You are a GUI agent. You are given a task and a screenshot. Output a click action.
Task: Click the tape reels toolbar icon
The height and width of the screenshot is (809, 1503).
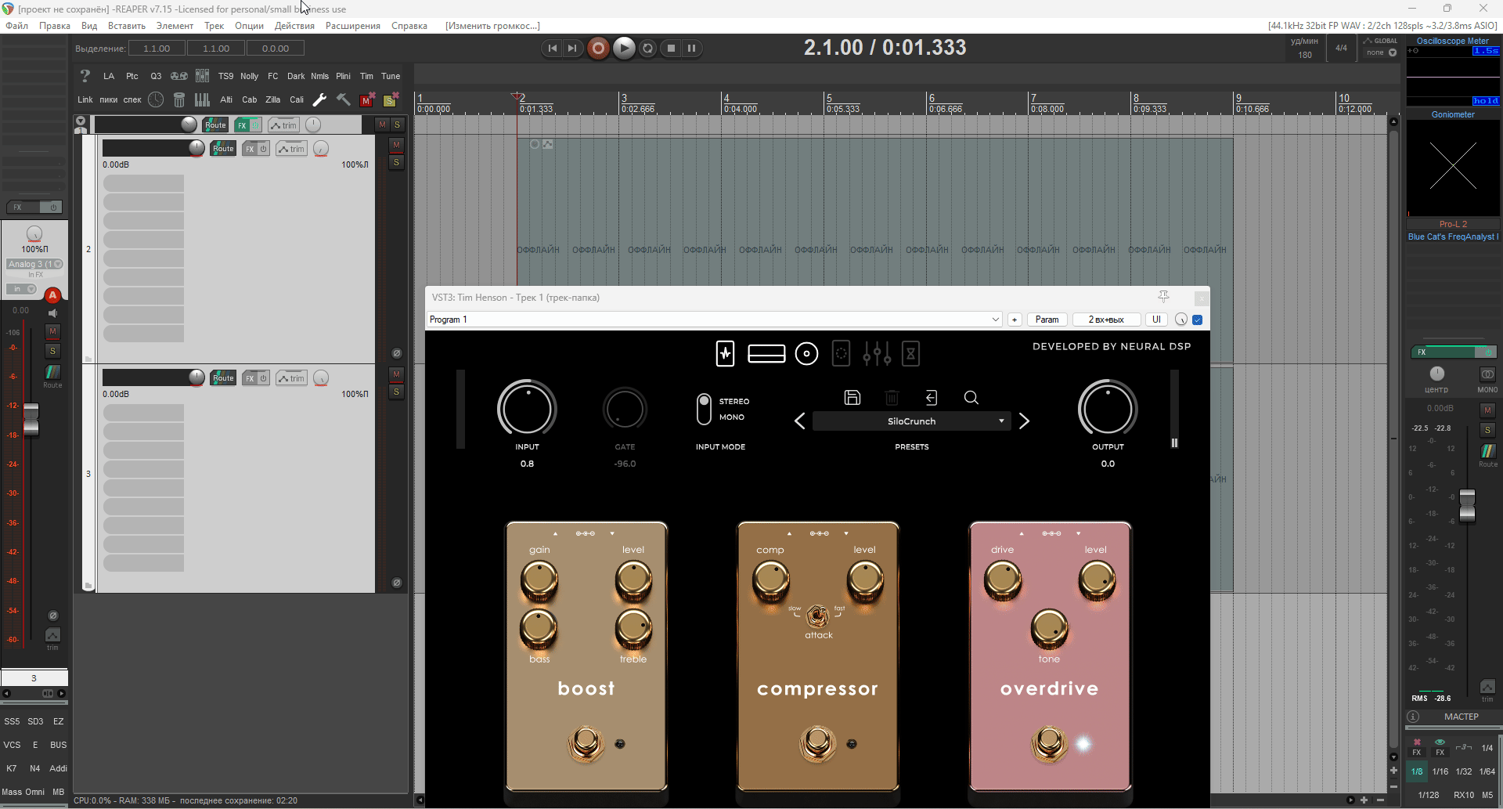point(179,76)
